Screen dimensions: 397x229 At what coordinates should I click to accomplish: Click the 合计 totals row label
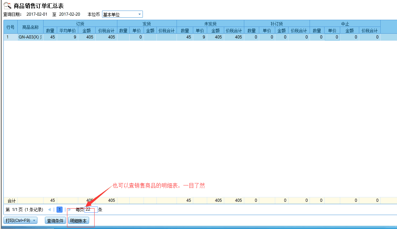11,200
